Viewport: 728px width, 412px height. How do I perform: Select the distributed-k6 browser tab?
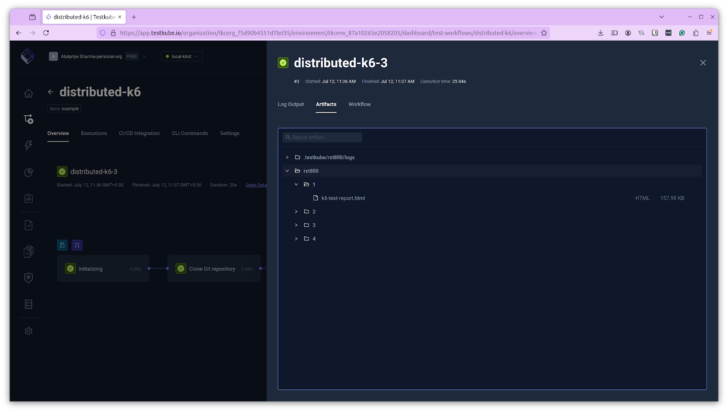pyautogui.click(x=84, y=17)
